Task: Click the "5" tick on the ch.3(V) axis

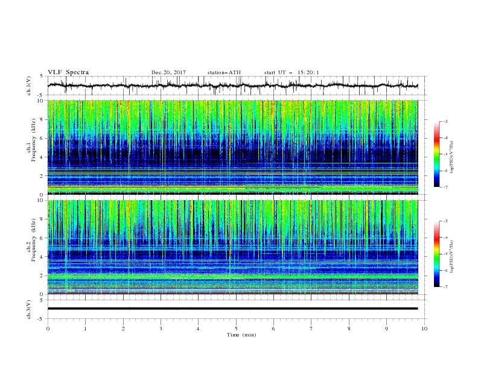Action: (42, 300)
